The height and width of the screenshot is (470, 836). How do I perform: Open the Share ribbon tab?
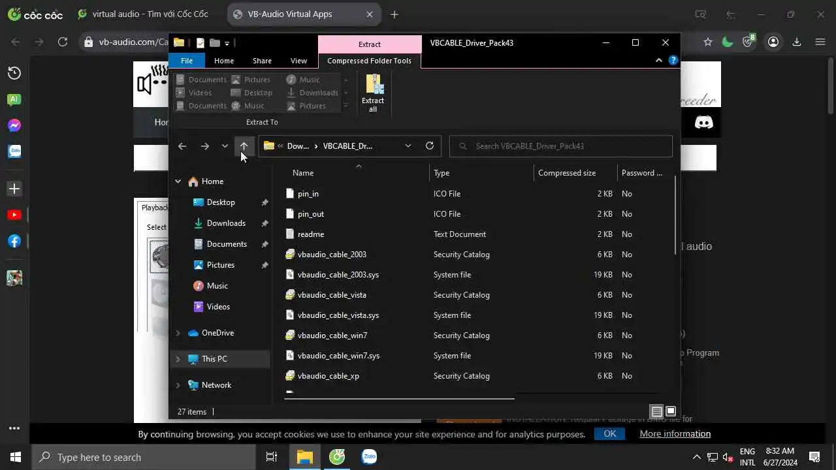pos(262,61)
